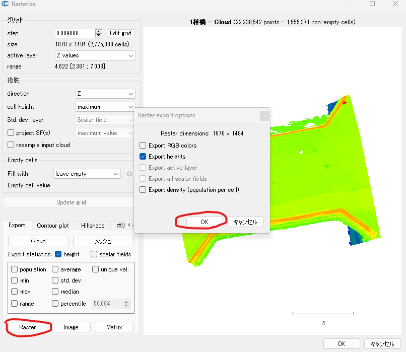Increase the grid step with up arrow
The image size is (406, 352).
[x=99, y=31]
